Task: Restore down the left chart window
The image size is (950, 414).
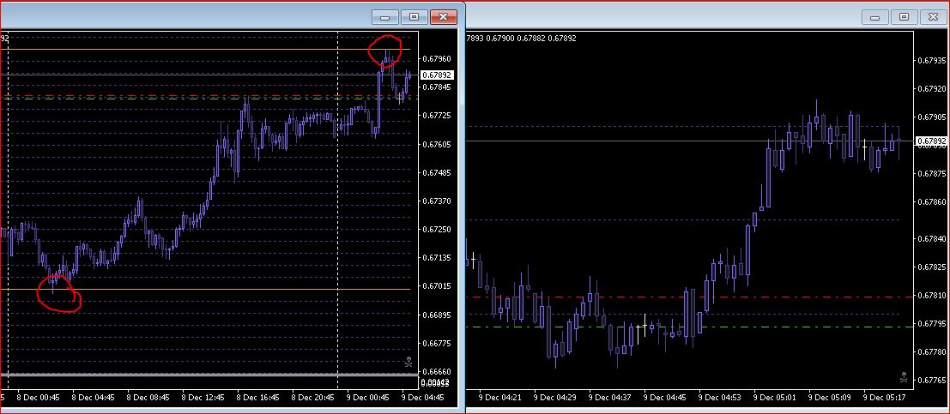Action: coord(414,17)
